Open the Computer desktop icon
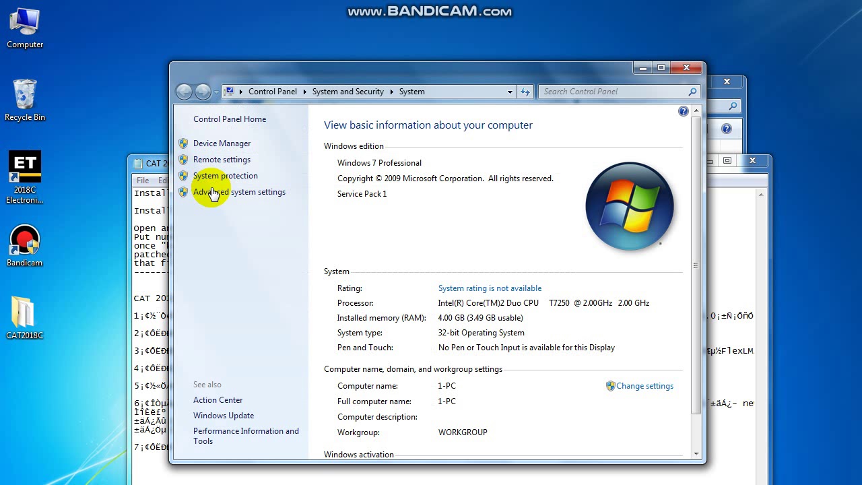This screenshot has width=862, height=485. (x=25, y=28)
